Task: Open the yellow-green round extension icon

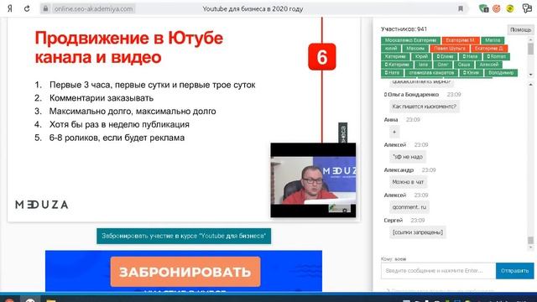Action: pos(510,8)
